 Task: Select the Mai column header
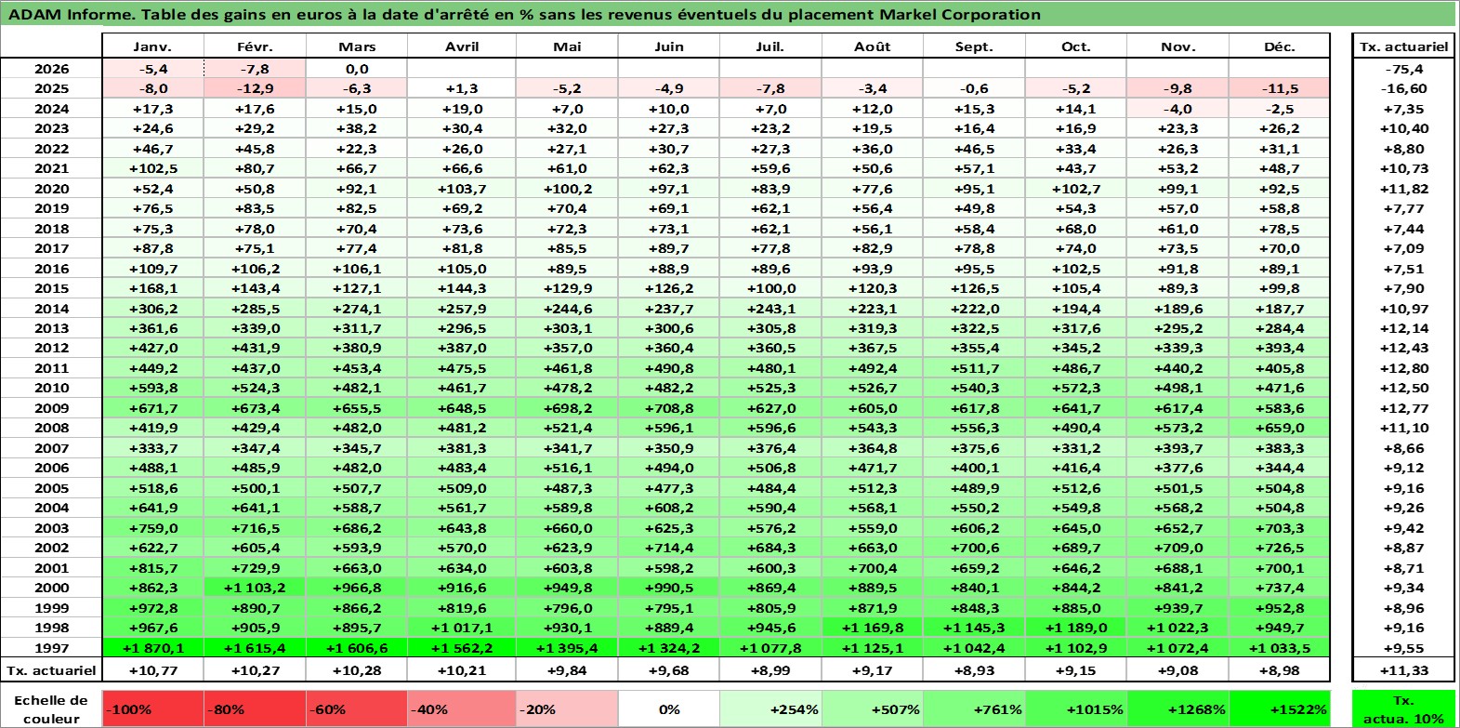tap(567, 46)
